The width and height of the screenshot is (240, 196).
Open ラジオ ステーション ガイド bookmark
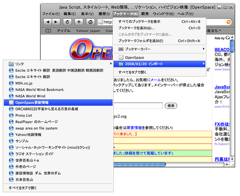point(58,154)
